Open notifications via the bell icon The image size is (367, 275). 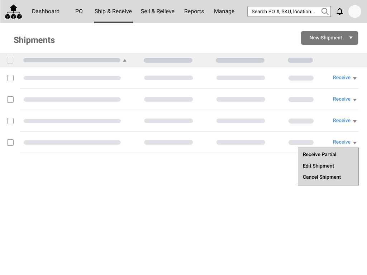[x=340, y=11]
